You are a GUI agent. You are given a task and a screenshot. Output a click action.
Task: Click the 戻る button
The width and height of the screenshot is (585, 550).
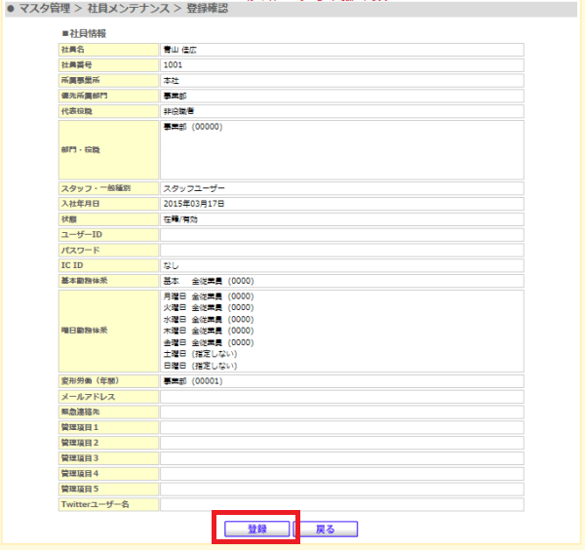326,529
